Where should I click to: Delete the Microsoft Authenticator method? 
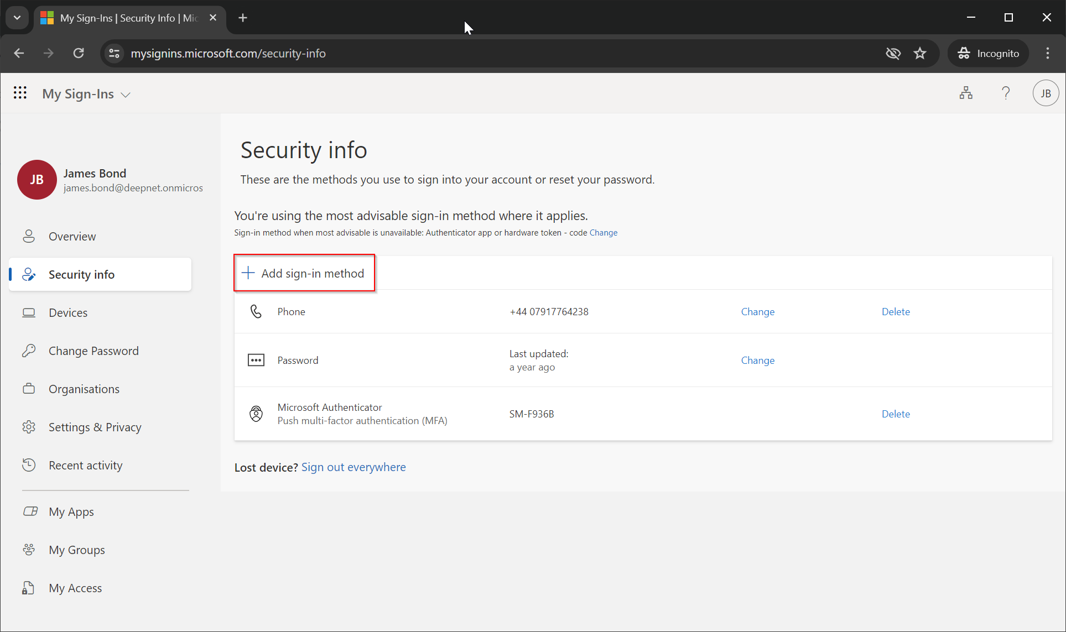tap(895, 414)
